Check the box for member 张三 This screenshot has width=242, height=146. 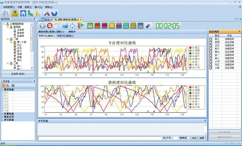tap(211, 39)
